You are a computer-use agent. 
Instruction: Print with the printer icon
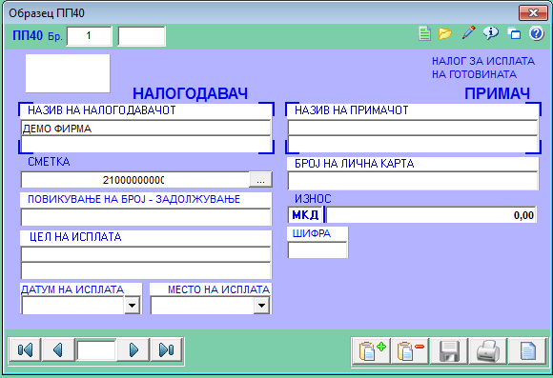click(x=488, y=351)
